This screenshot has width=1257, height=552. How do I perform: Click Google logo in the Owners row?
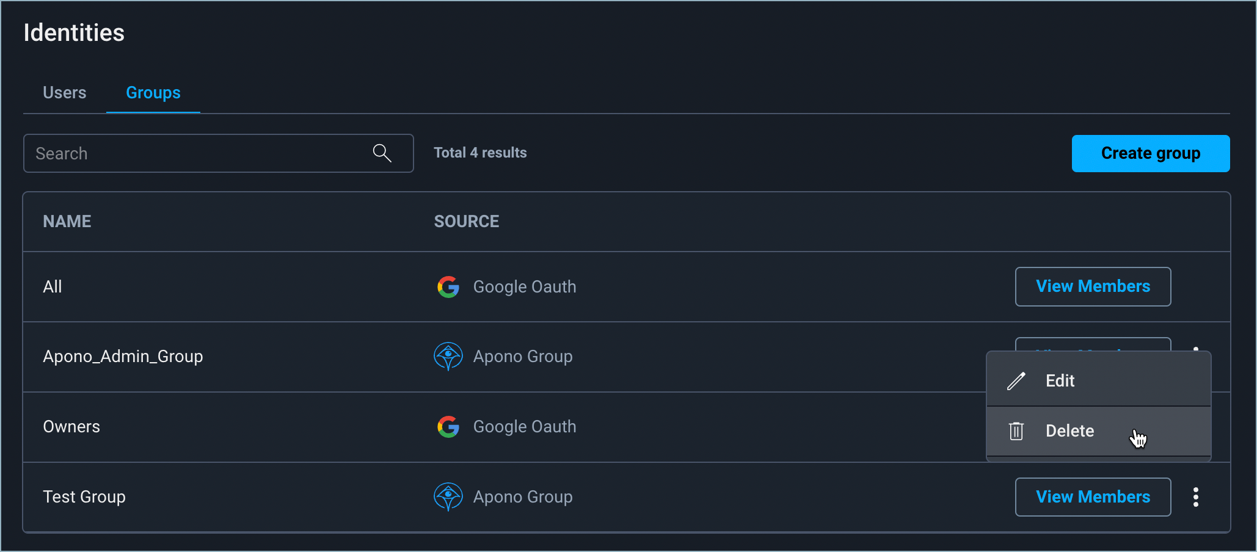pyautogui.click(x=448, y=427)
